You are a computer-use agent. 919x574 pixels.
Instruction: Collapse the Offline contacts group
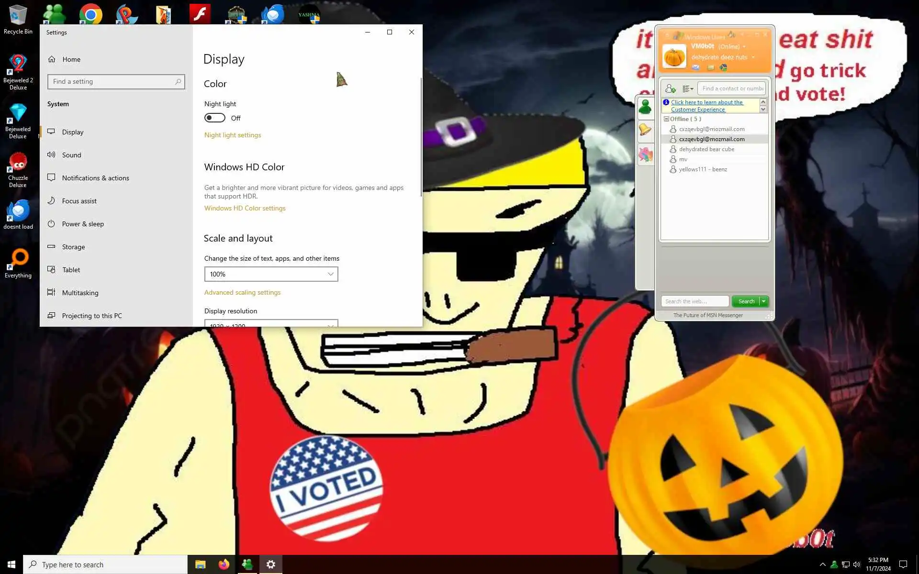pyautogui.click(x=666, y=119)
